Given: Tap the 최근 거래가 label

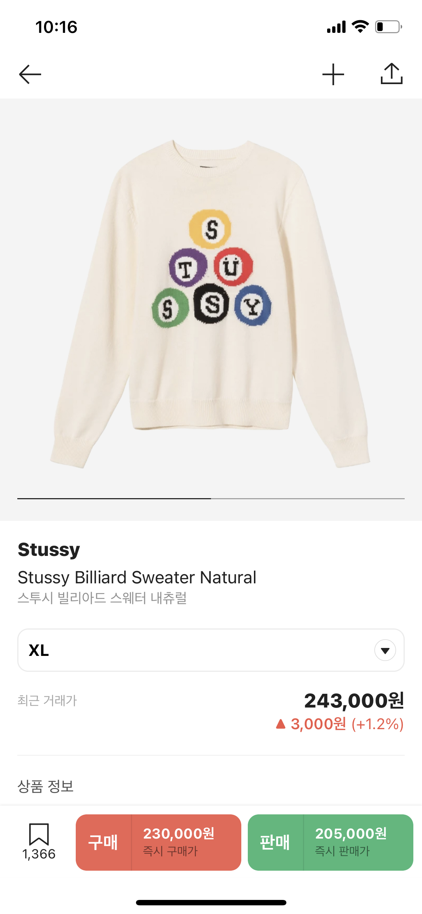Looking at the screenshot, I should [47, 700].
